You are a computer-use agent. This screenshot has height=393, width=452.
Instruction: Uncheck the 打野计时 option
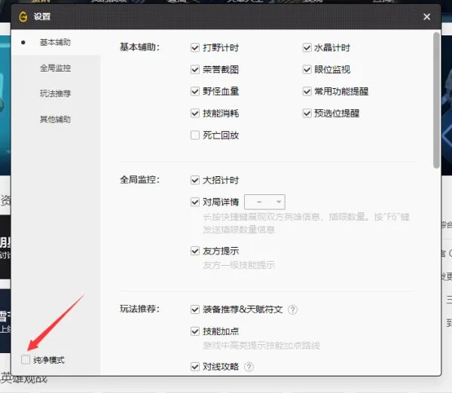click(x=195, y=47)
